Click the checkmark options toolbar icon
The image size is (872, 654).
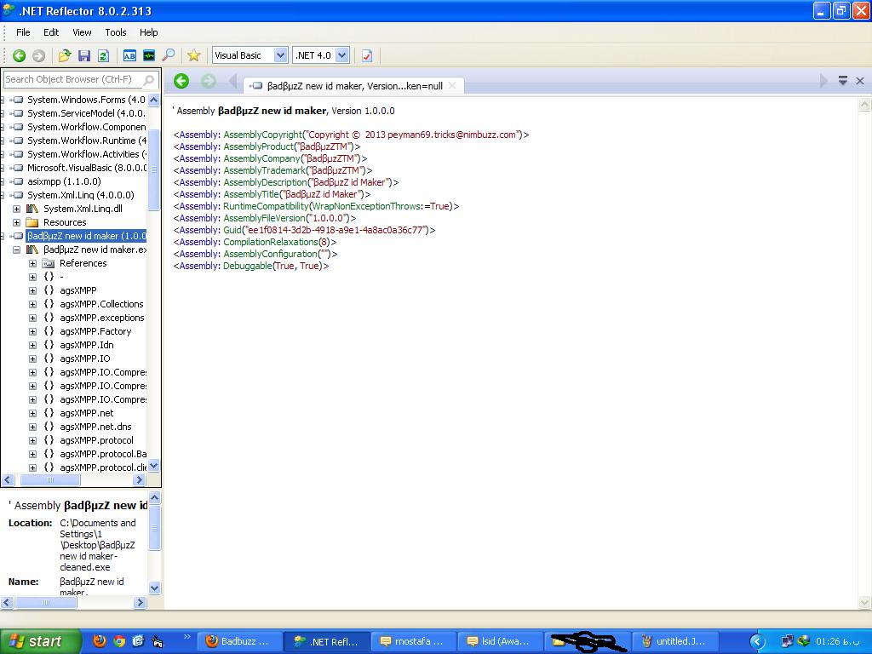(366, 55)
